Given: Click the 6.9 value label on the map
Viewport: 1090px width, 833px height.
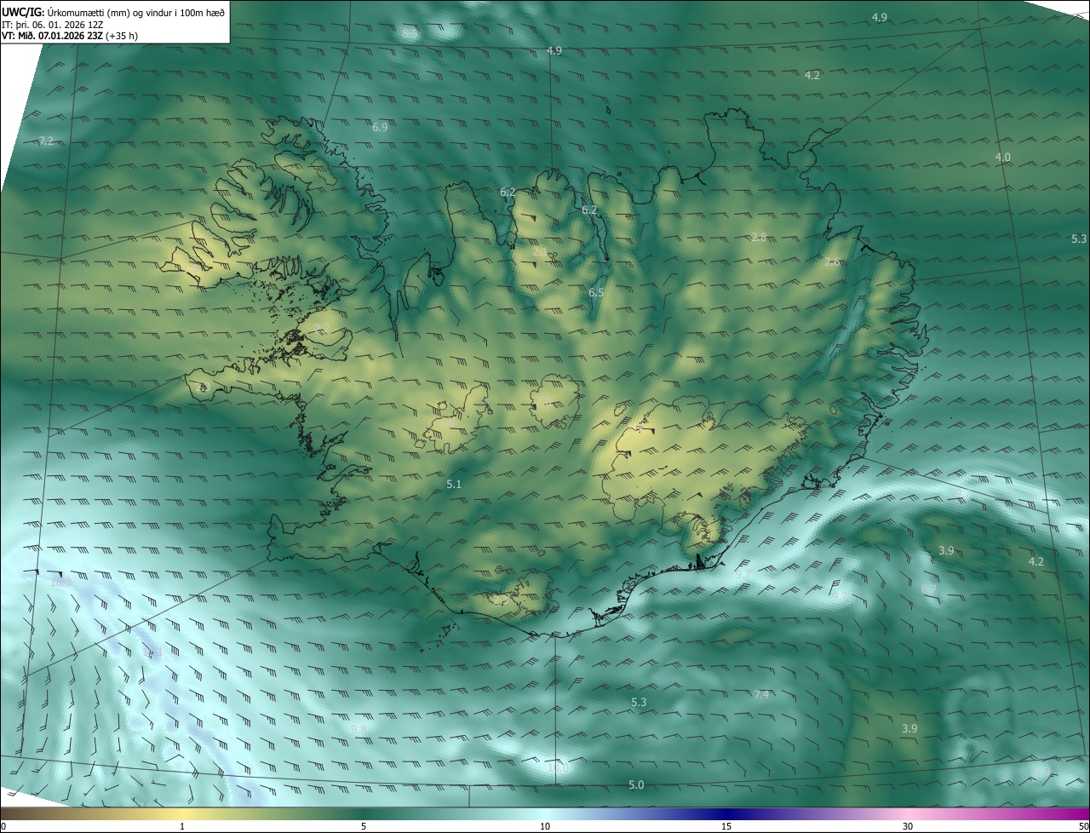Looking at the screenshot, I should 380,127.
